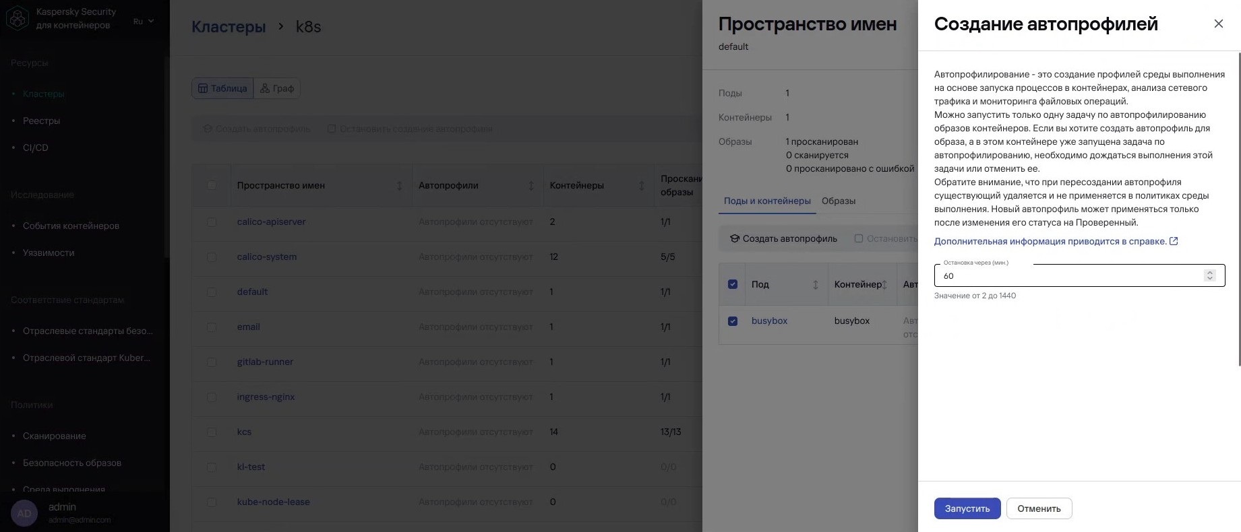Open Отраслевые стандарты in the sidebar

88,331
